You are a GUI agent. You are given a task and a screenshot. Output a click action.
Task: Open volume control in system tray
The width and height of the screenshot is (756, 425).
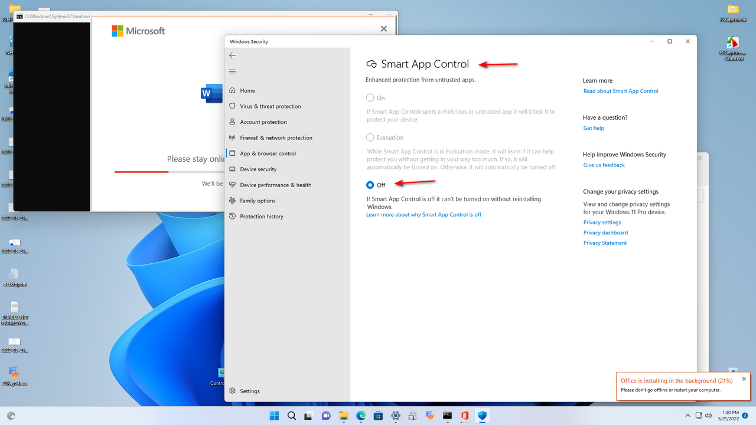click(709, 416)
